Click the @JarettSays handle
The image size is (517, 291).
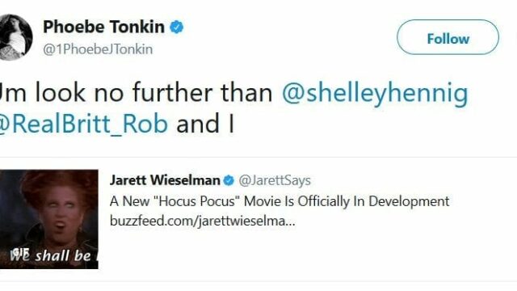point(275,180)
